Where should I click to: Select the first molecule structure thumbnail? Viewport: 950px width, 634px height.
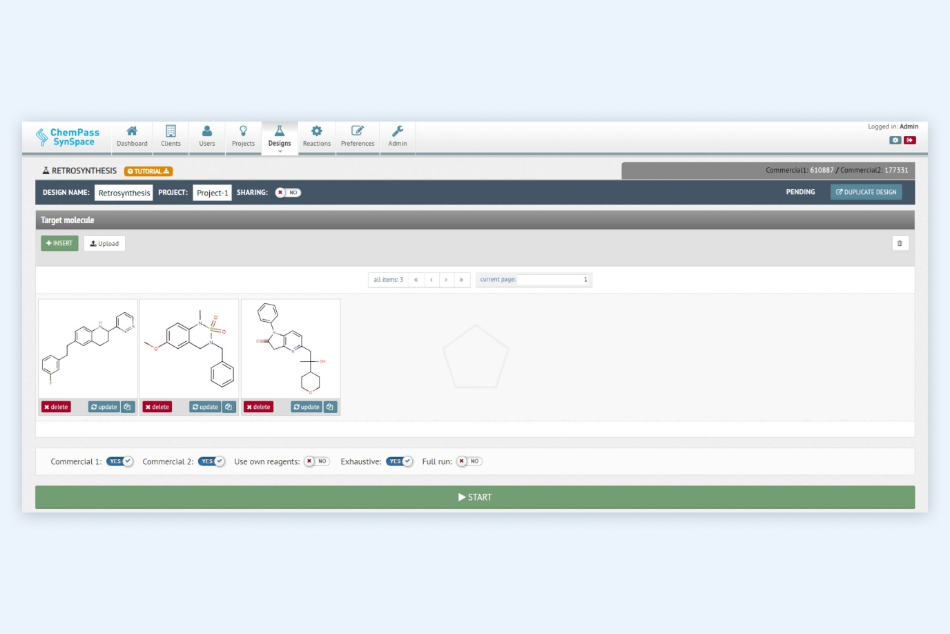point(88,349)
